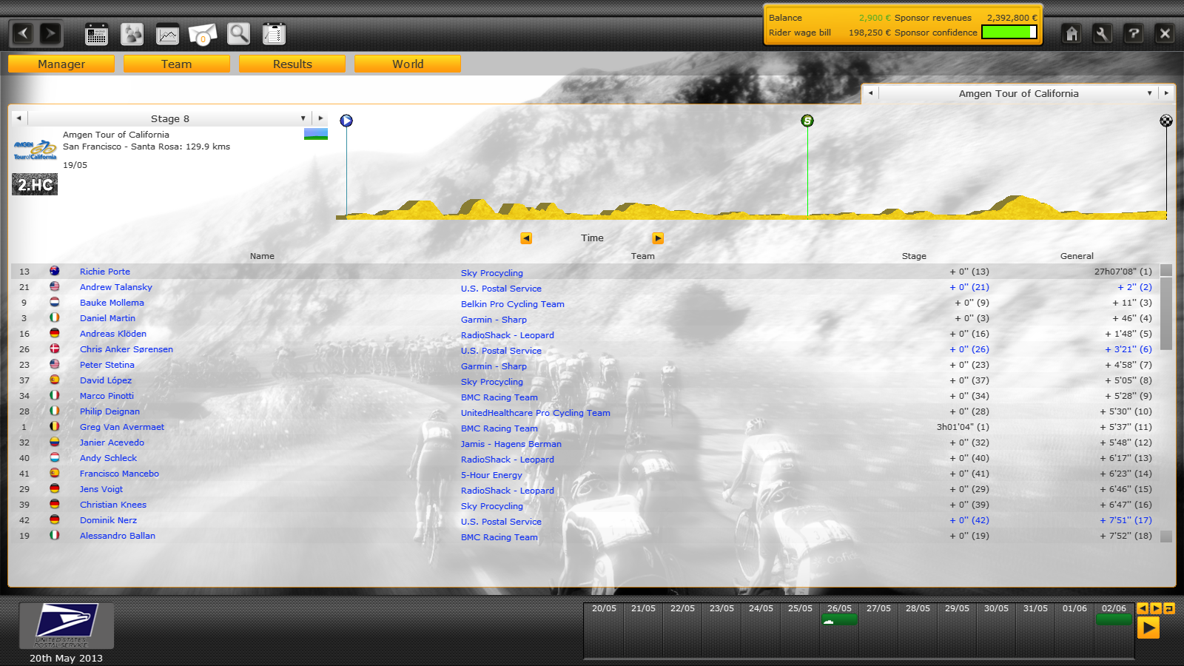Click the sprint marker on stage profile
This screenshot has height=666, width=1184.
807,121
